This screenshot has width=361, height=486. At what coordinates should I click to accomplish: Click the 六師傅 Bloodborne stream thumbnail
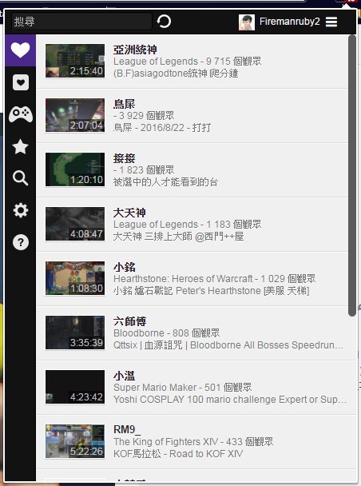pos(75,333)
